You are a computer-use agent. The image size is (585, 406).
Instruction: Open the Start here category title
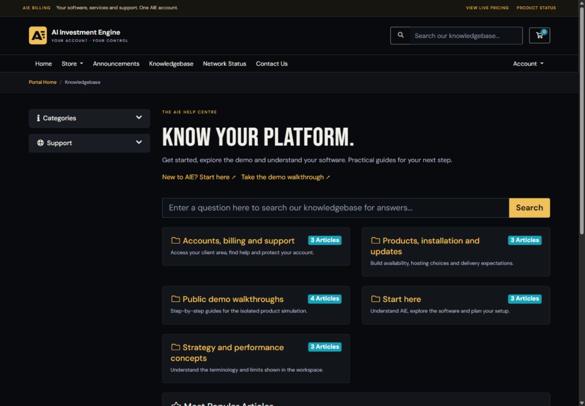pyautogui.click(x=401, y=299)
